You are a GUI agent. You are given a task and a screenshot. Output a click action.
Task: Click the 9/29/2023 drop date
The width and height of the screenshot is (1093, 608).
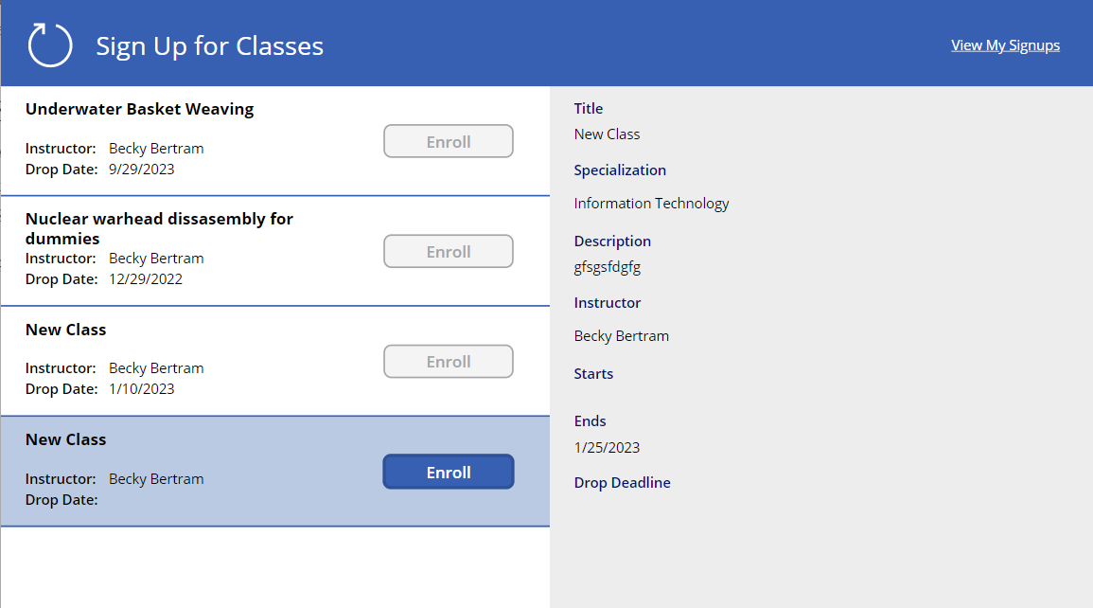[x=141, y=170]
